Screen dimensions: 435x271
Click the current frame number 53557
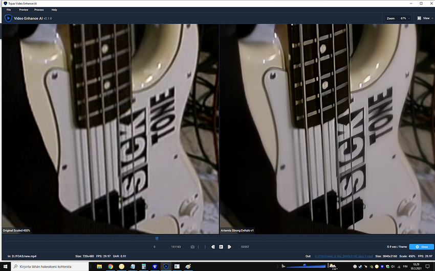(x=245, y=247)
